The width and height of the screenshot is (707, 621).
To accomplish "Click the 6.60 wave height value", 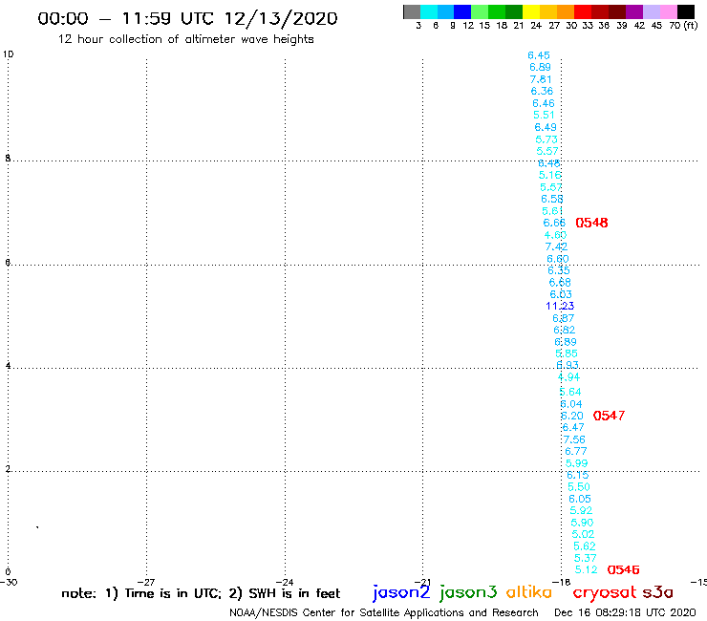I will [558, 259].
